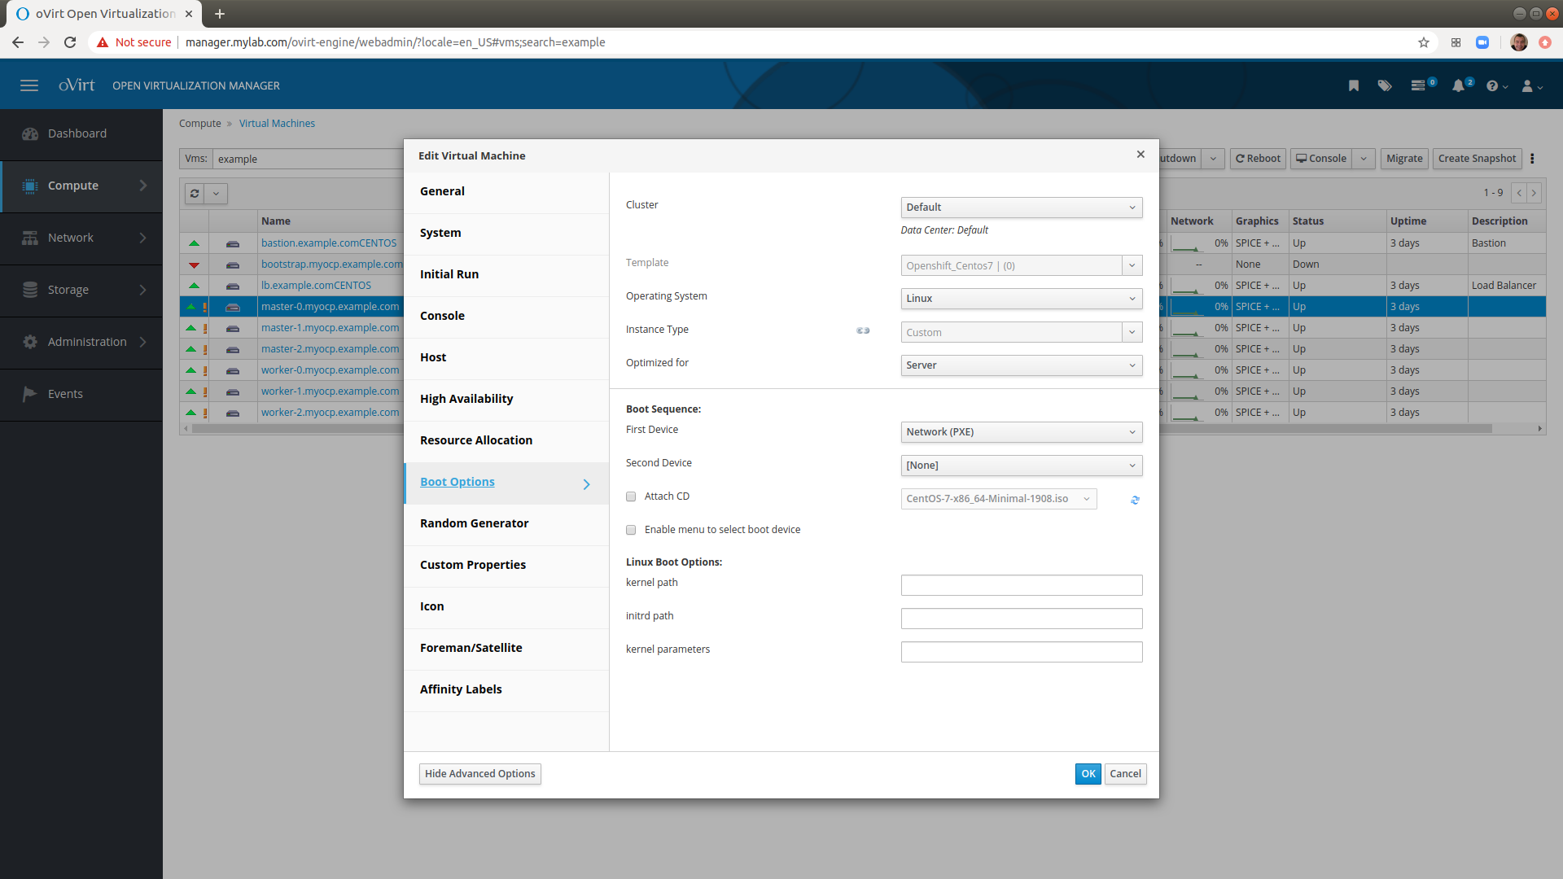Select the Affinity Labels tab
Viewport: 1563px width, 879px height.
click(506, 690)
